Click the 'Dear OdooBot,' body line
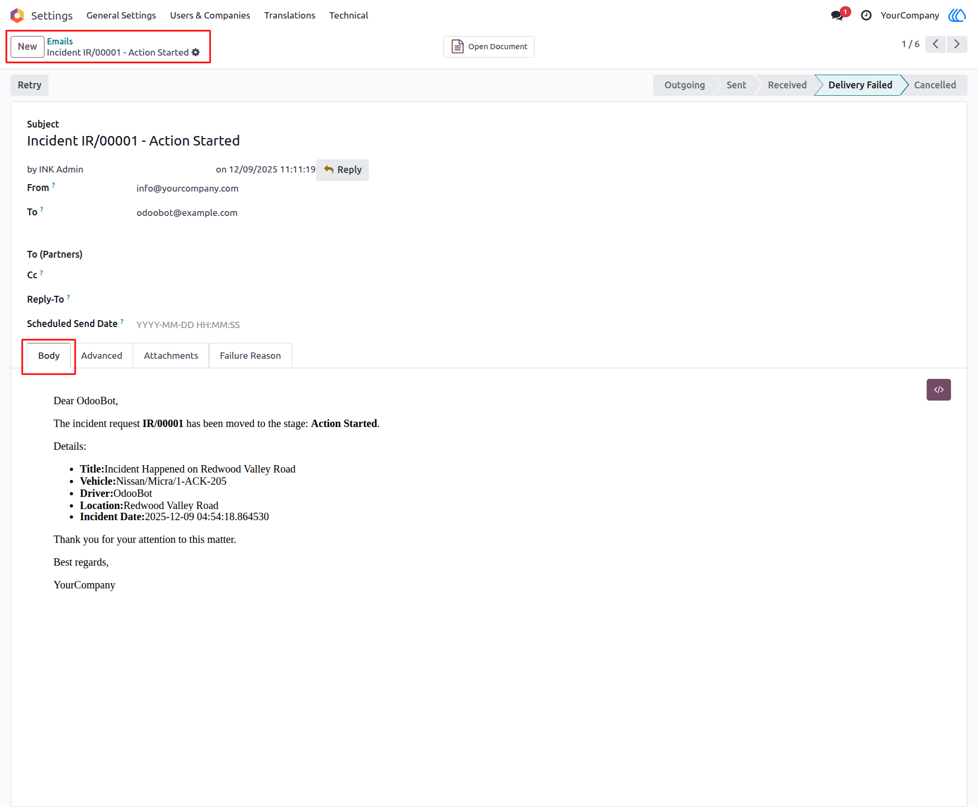978x808 pixels. [x=86, y=401]
